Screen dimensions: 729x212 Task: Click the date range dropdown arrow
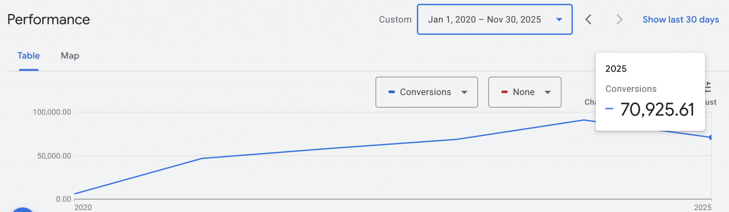point(559,19)
